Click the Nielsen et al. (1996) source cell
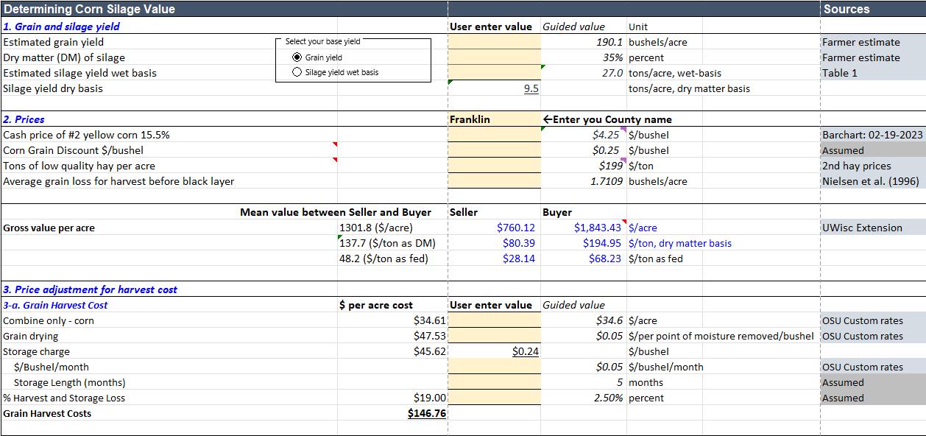 point(872,181)
